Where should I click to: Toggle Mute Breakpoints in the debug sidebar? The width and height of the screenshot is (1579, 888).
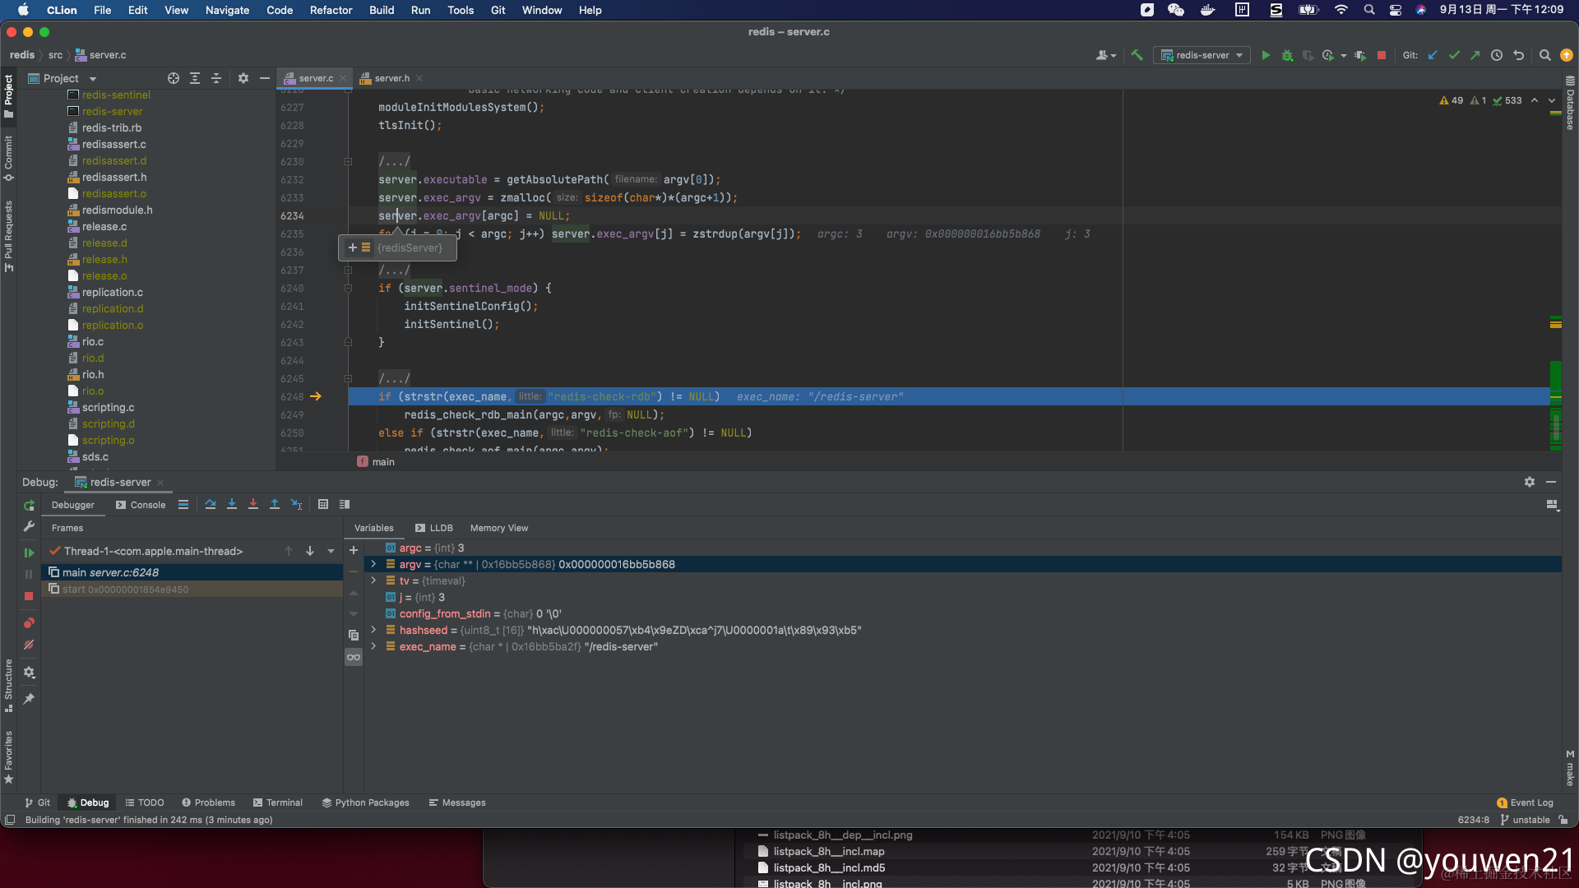29,645
